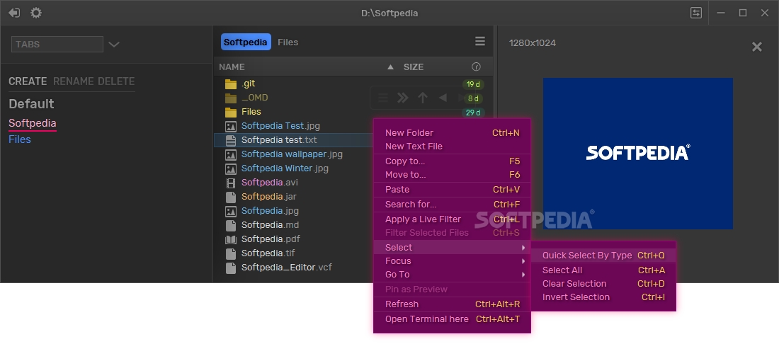Click the Files folder icon in the list

231,112
